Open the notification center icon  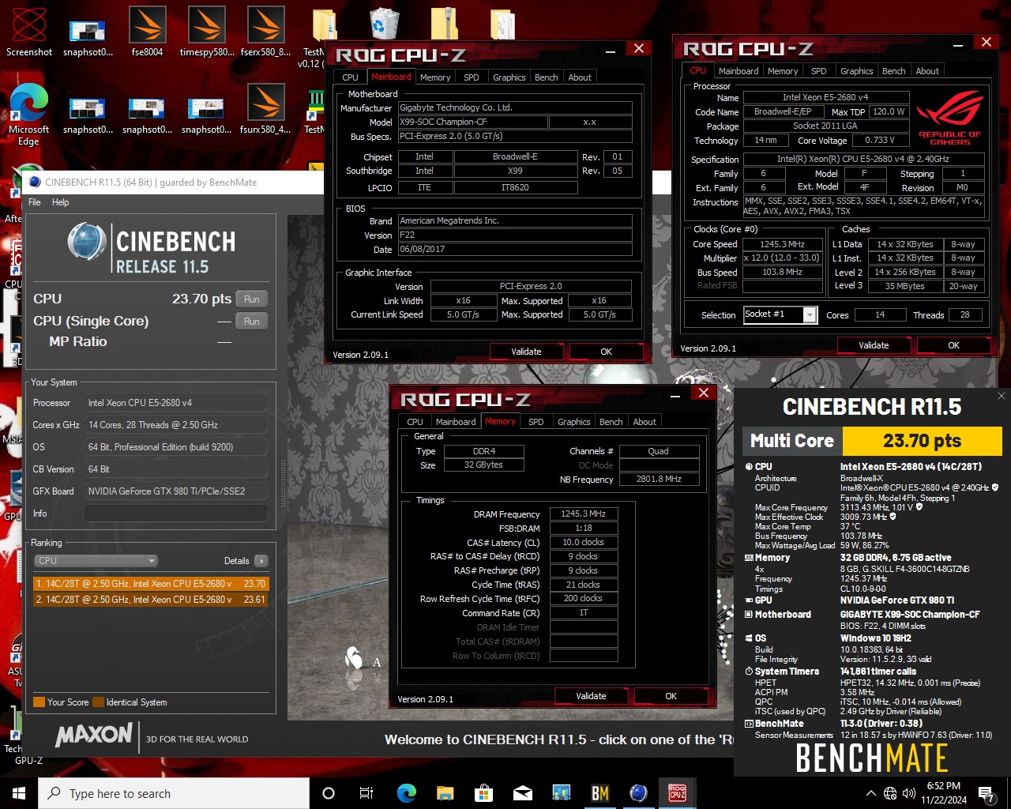(986, 793)
